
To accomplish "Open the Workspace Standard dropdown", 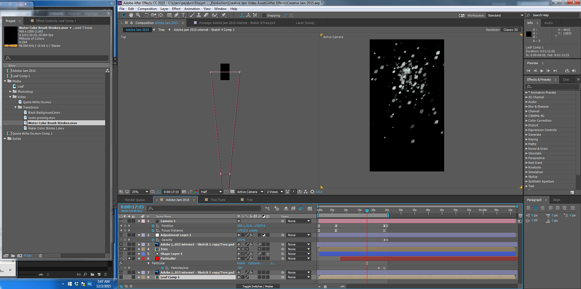I will point(505,15).
